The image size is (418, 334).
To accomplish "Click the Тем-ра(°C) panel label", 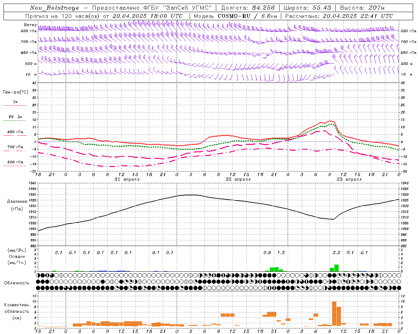I will tap(15, 92).
